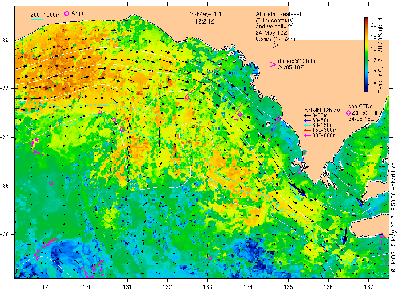Select Argo circle near 130.9°E 33.85°S
Viewport: 399px width, 293px height.
coord(122,130)
